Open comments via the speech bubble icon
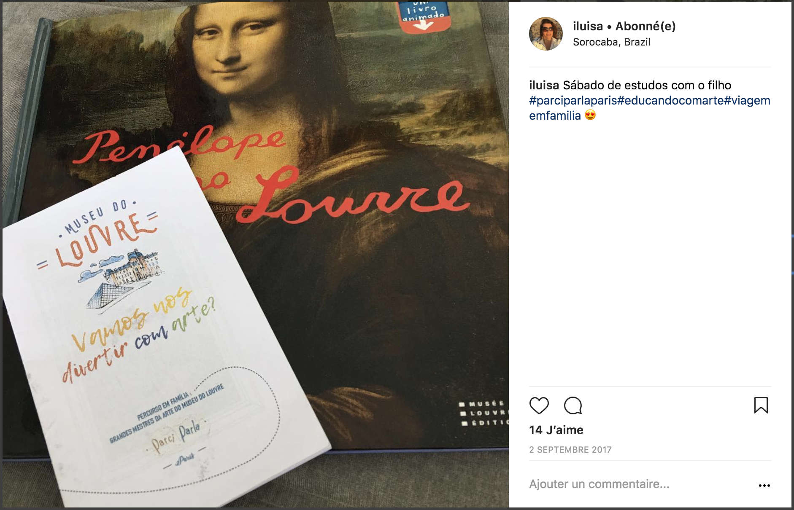 573,405
